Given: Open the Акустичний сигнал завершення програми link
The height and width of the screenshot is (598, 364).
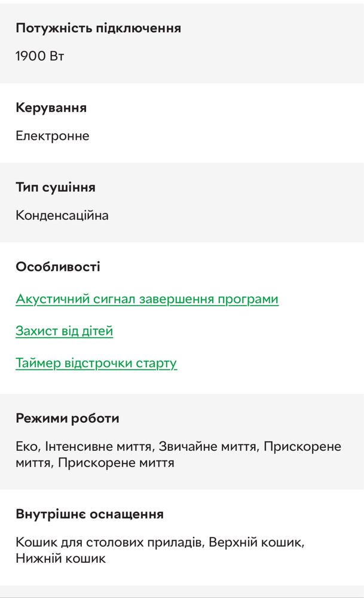Looking at the screenshot, I should click(x=147, y=299).
